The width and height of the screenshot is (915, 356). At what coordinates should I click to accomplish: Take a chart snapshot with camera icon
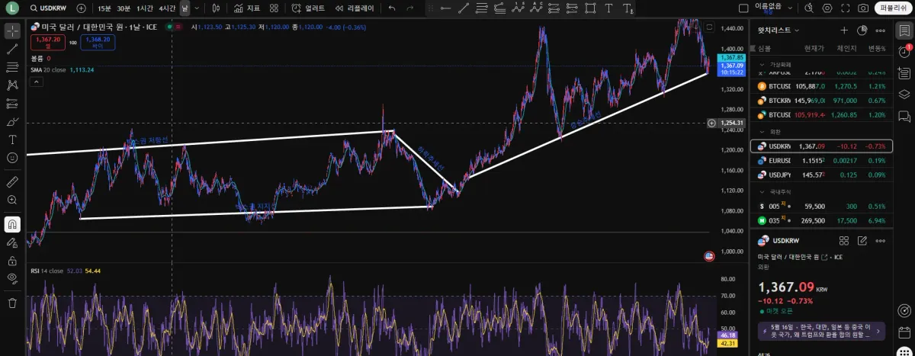coord(863,8)
